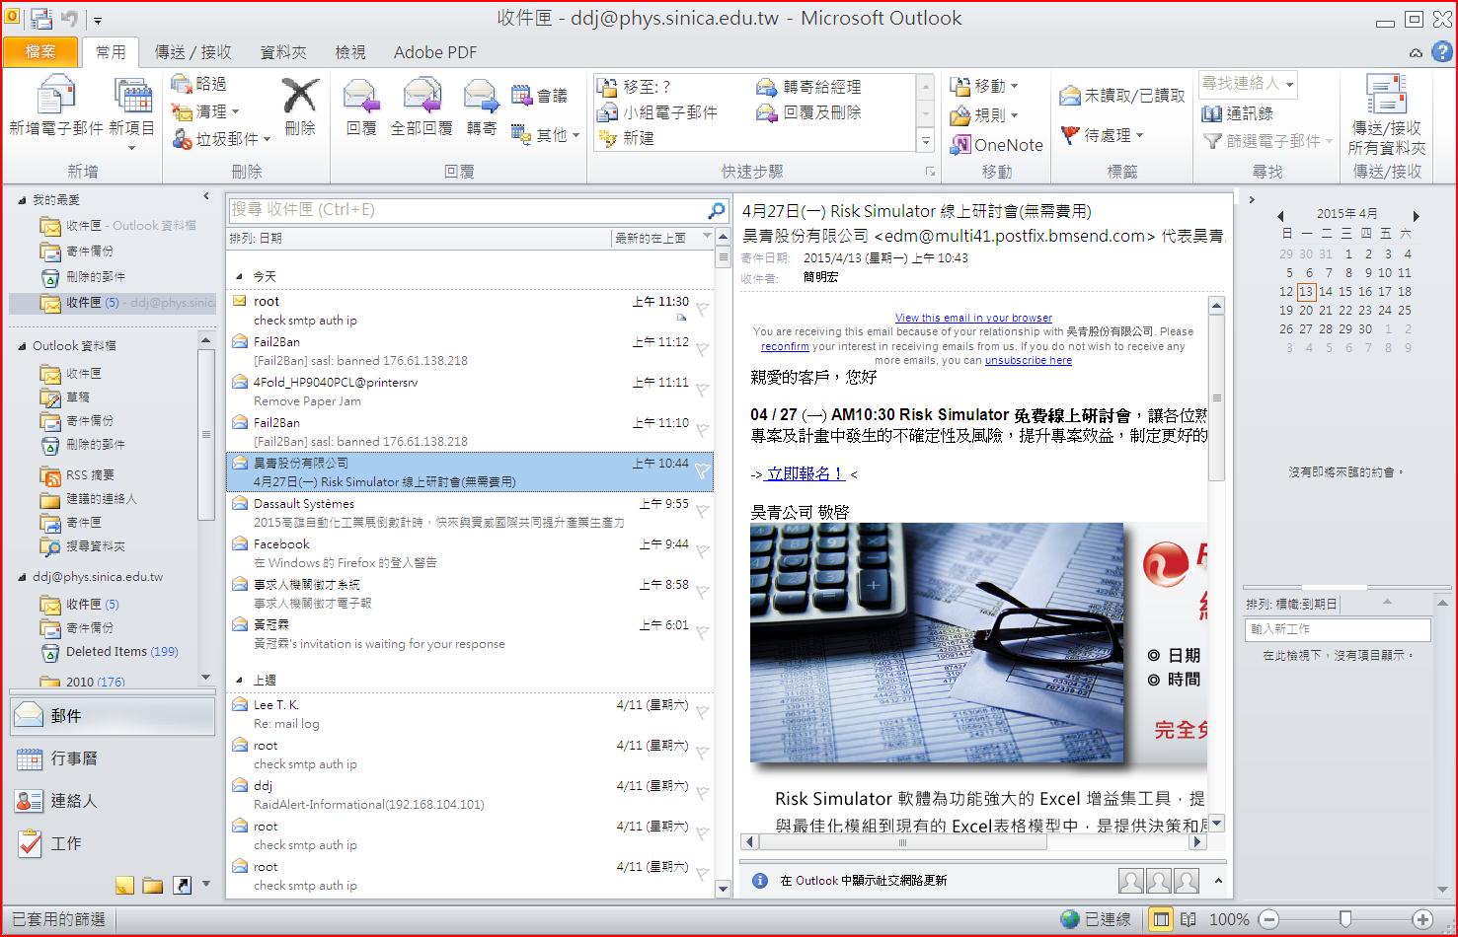This screenshot has width=1458, height=937.
Task: Open the 行事曆 calendar view
Action: point(112,758)
